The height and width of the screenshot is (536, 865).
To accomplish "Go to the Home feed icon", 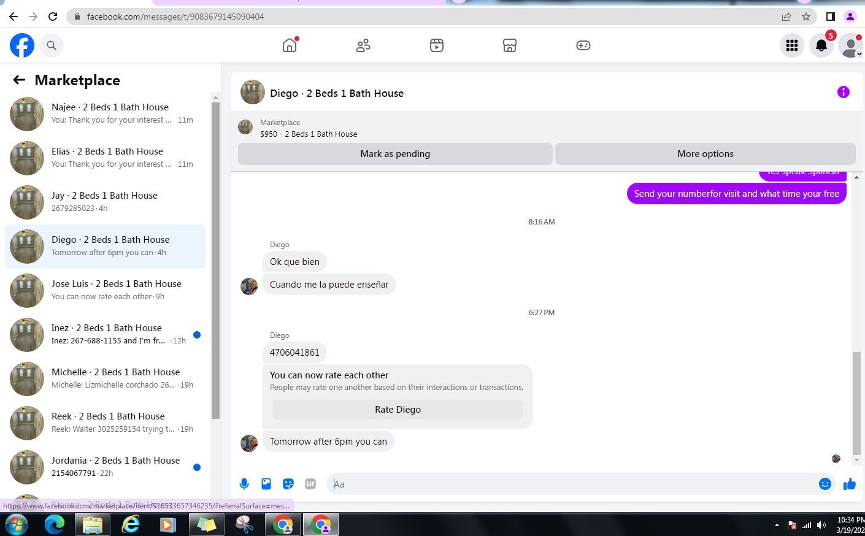I will 290,45.
